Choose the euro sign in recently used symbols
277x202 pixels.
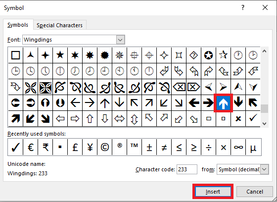30,147
